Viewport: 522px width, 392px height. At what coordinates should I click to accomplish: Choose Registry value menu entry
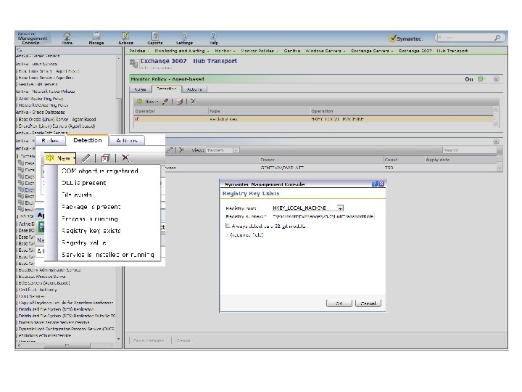pyautogui.click(x=84, y=242)
